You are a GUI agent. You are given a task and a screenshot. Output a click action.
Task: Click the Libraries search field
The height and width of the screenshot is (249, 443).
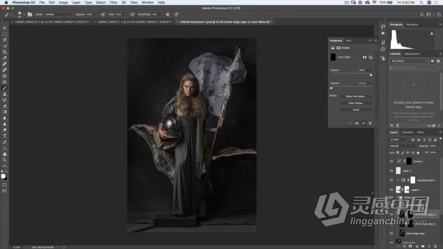pyautogui.click(x=415, y=68)
